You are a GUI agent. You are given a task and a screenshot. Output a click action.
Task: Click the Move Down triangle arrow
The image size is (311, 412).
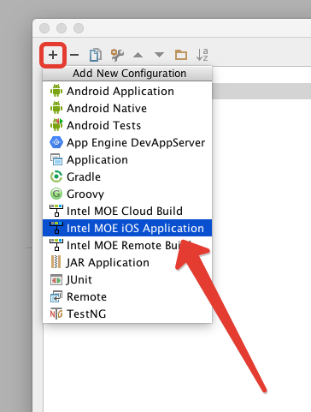(x=159, y=55)
